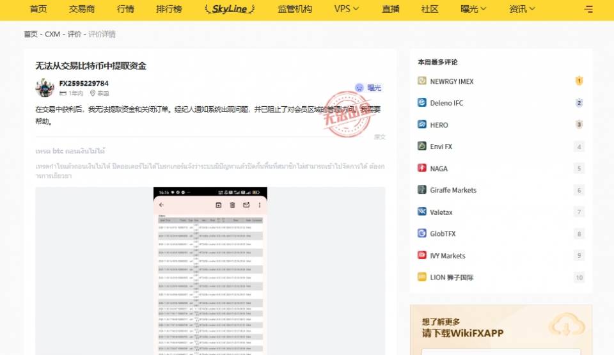
Task: Click username FX2595229784
Action: (84, 83)
